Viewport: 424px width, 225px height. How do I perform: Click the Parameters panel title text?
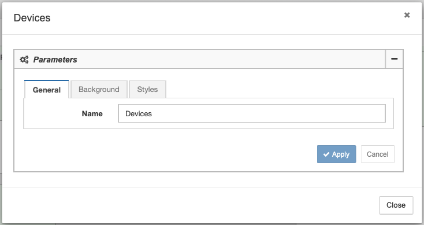(55, 60)
